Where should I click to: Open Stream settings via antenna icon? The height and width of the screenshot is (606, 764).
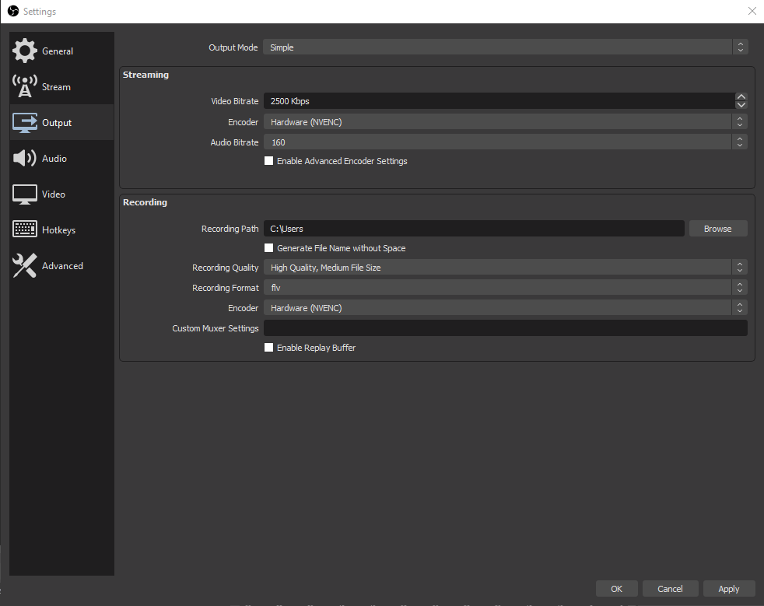click(25, 86)
